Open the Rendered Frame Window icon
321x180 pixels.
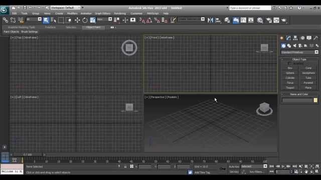[x=276, y=20]
